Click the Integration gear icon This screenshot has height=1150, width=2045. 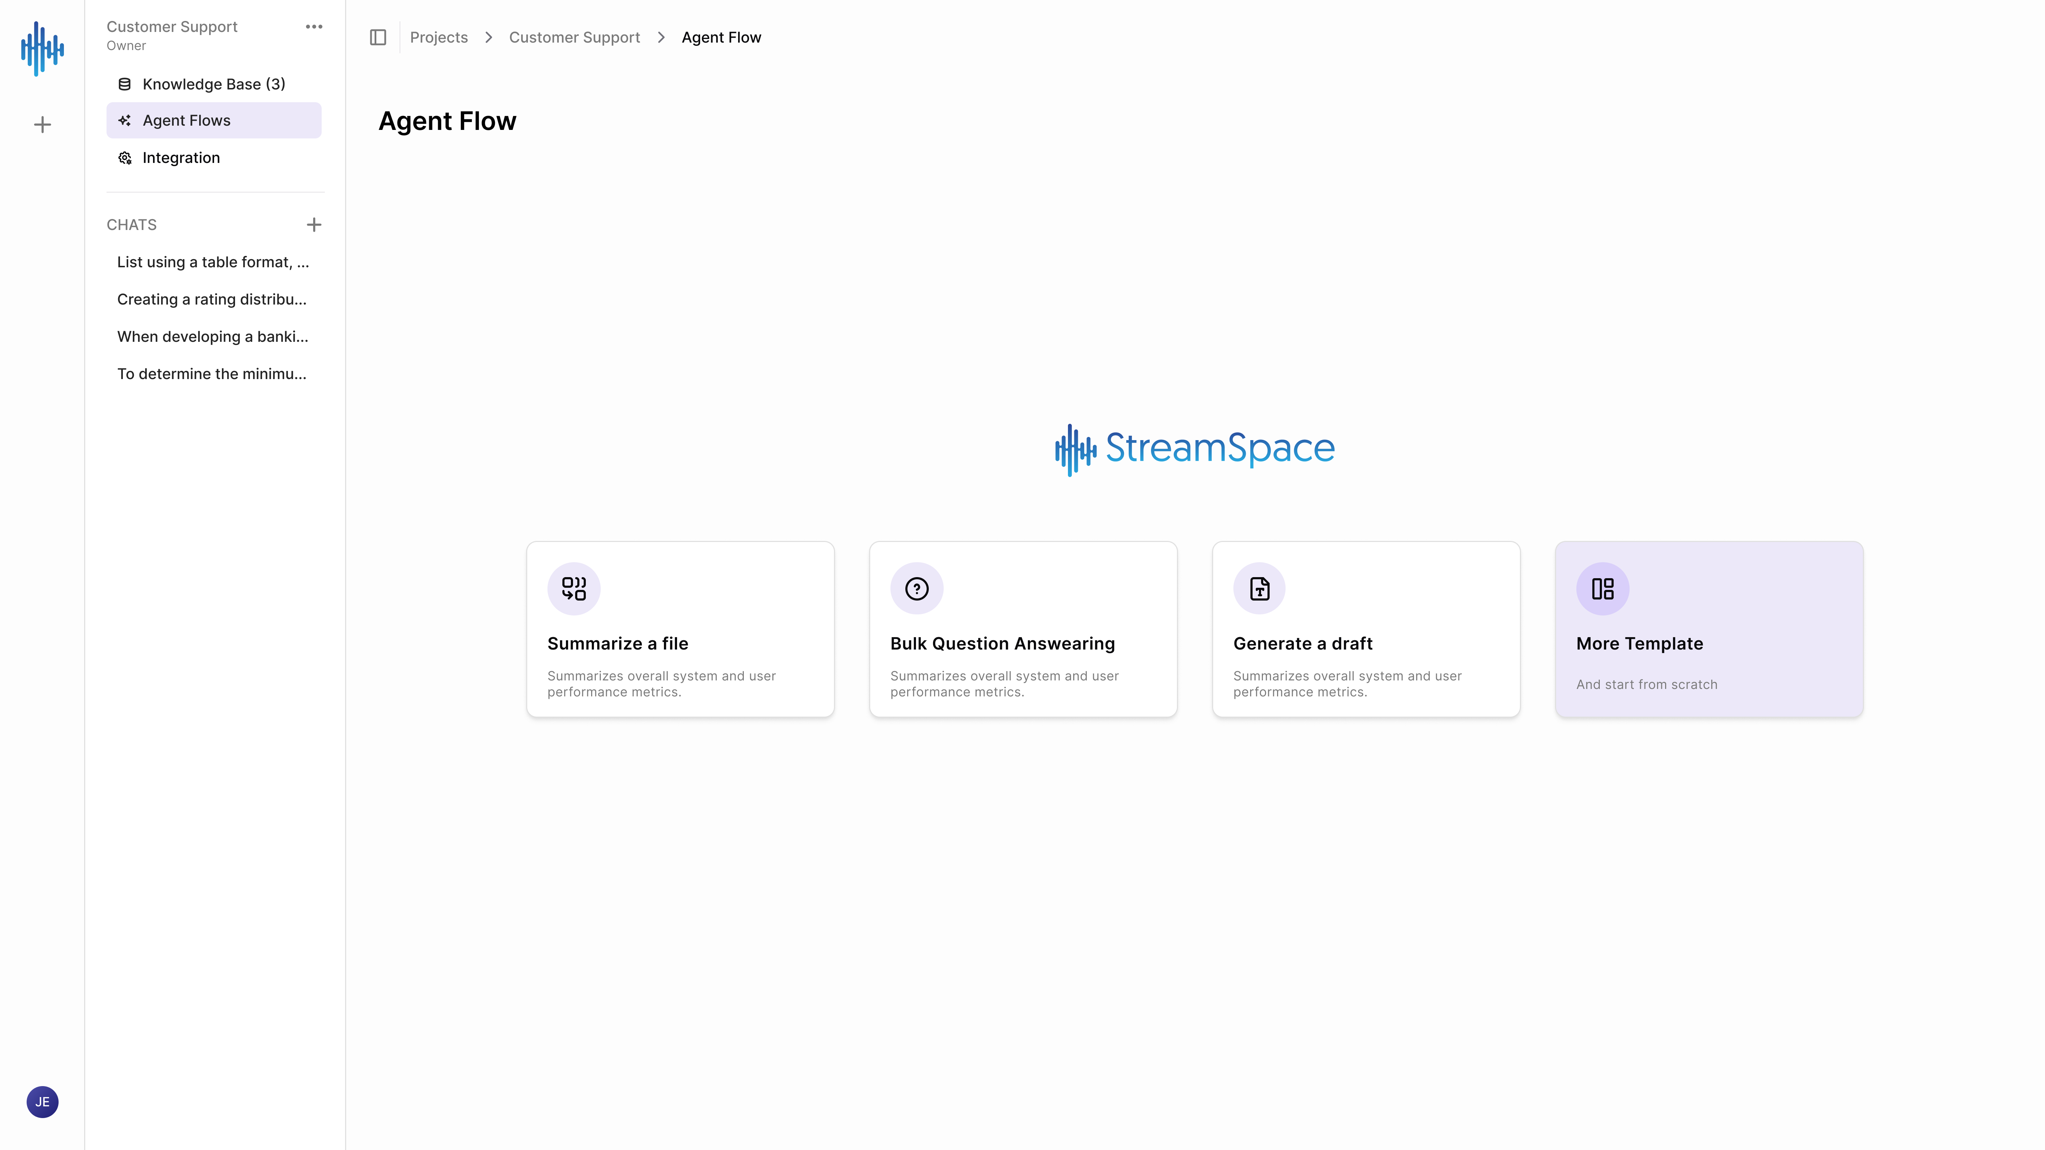click(125, 158)
